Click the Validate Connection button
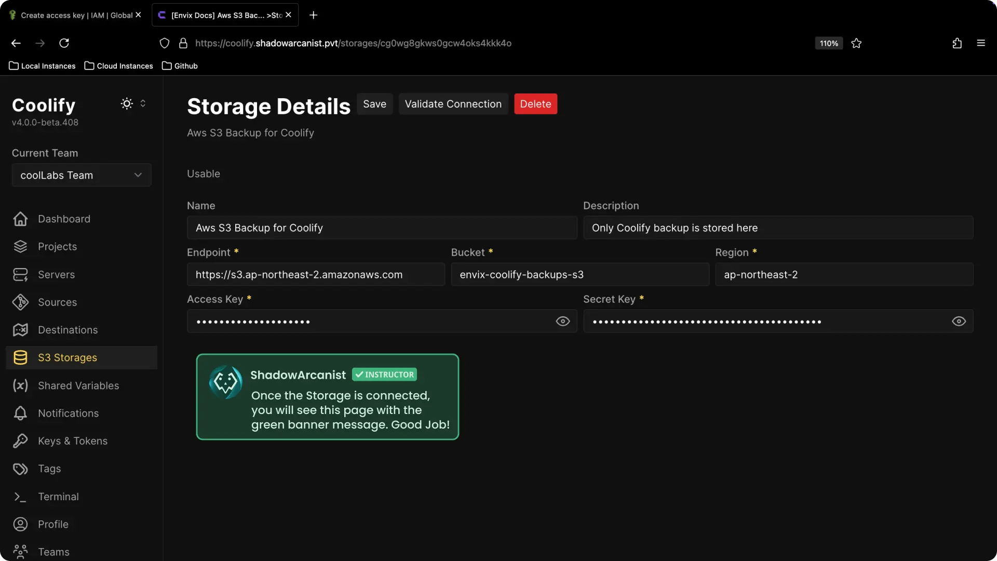Screen dimensions: 997x561 coord(453,104)
